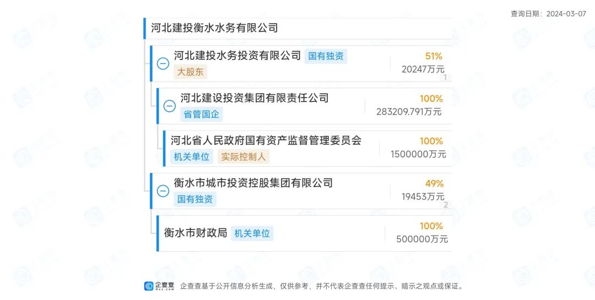Click the 大股东 tag
This screenshot has width=595, height=300.
coord(191,72)
